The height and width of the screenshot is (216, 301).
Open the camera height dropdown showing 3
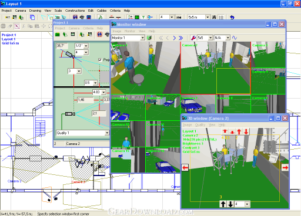[79, 71]
